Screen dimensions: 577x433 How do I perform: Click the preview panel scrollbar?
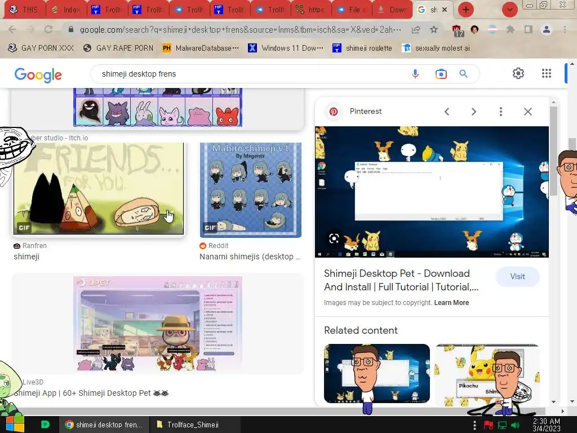point(553,151)
